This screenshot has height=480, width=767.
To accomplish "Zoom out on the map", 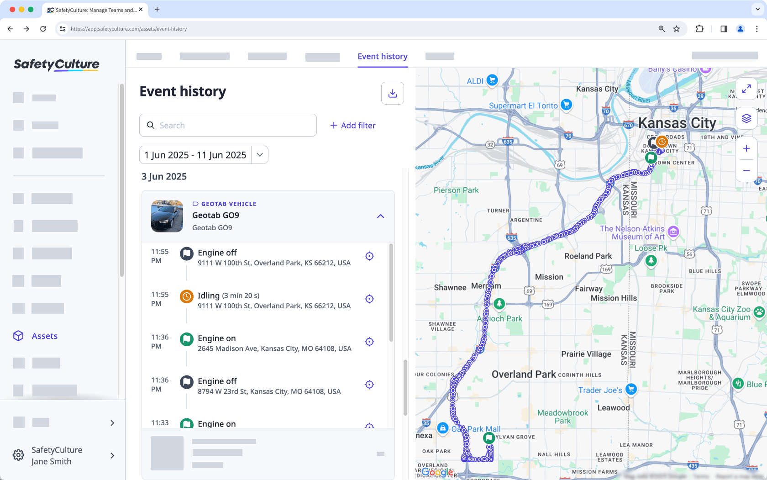I will click(746, 170).
